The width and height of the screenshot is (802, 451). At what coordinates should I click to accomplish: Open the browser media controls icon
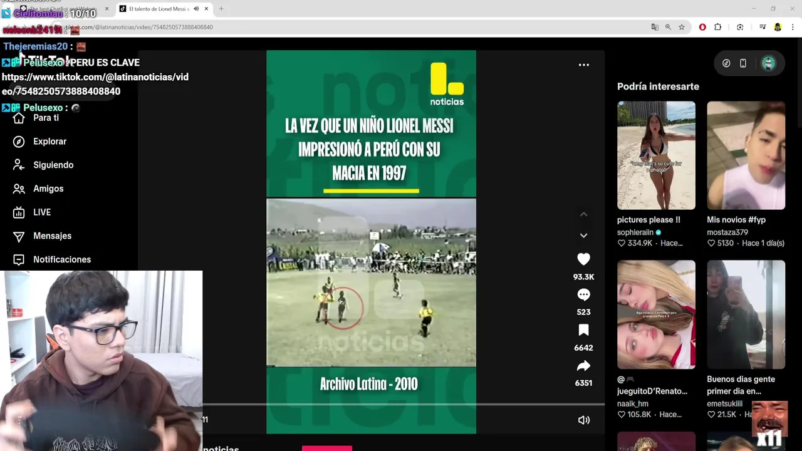tap(762, 27)
